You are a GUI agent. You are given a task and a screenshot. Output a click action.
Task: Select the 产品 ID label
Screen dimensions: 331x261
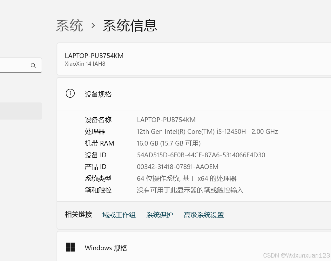(x=95, y=167)
